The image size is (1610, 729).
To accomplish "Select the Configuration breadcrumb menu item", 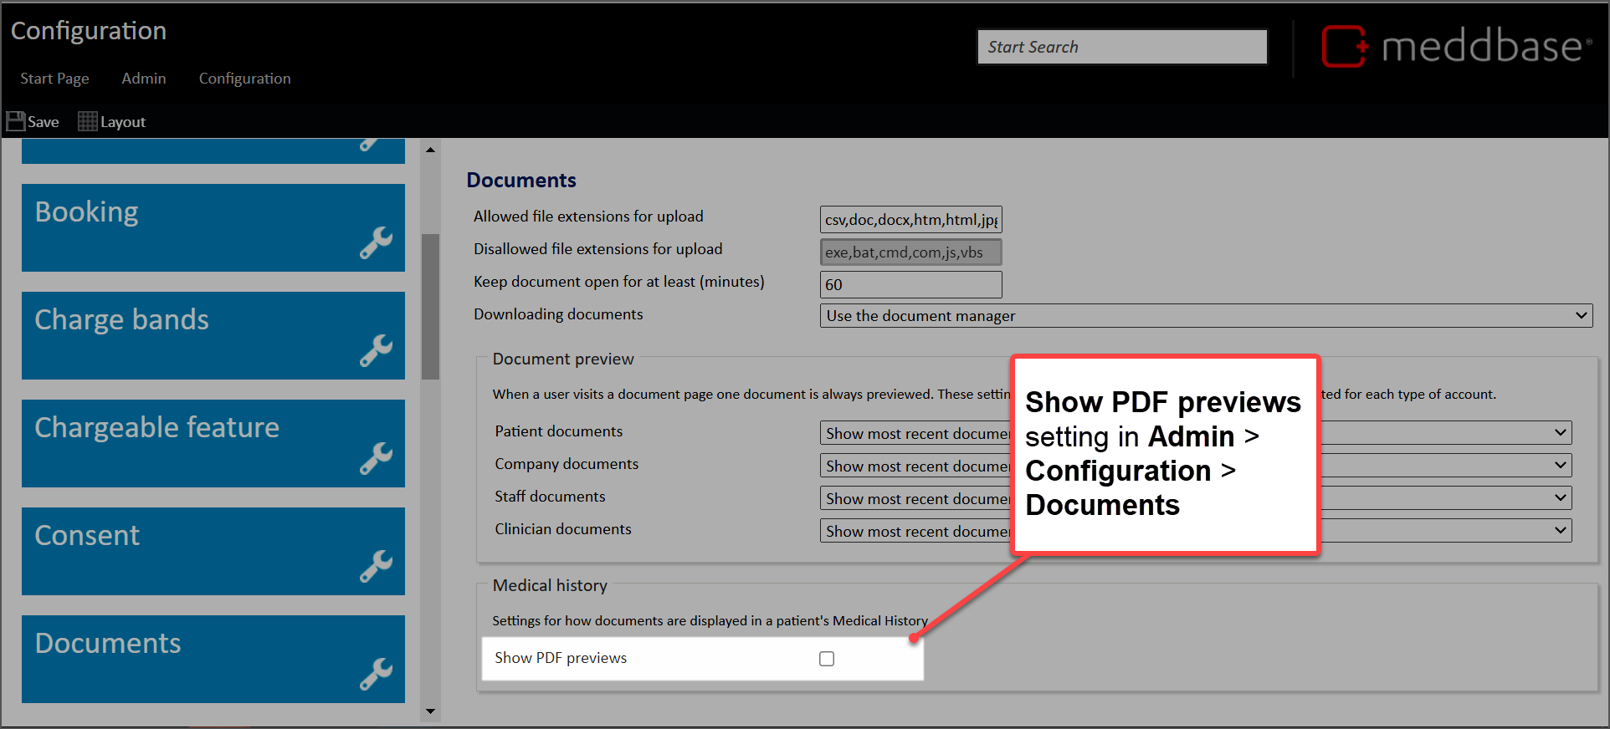I will [x=244, y=79].
